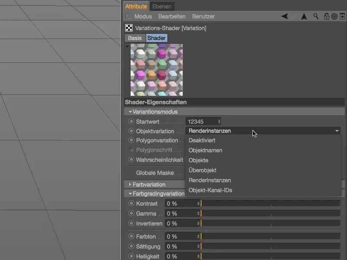Toggle Objektvariation animation circle

[131, 131]
